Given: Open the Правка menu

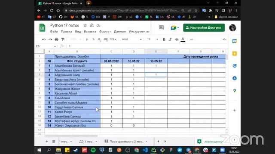Looking at the screenshot, I should (x=66, y=32).
